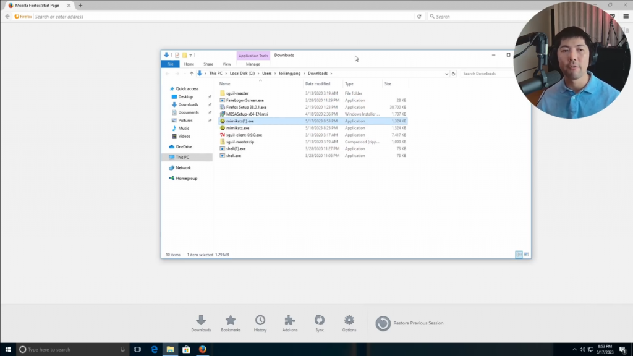Switch to details view layout button

click(x=519, y=255)
